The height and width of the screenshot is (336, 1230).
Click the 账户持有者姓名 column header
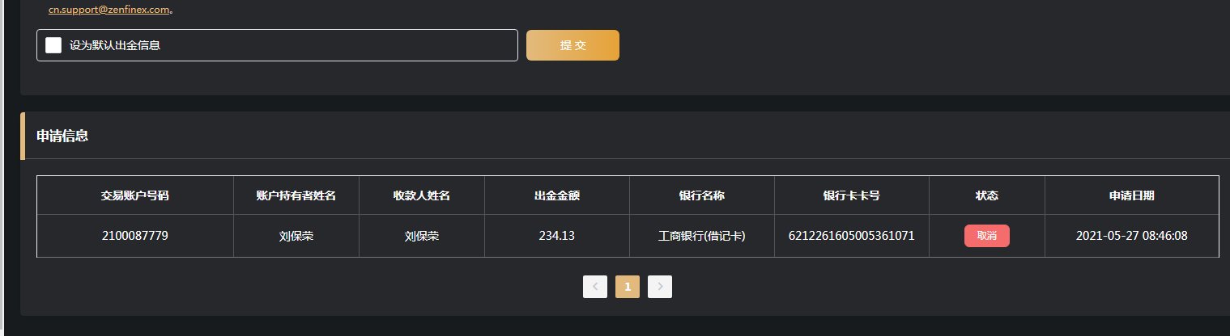pos(296,195)
